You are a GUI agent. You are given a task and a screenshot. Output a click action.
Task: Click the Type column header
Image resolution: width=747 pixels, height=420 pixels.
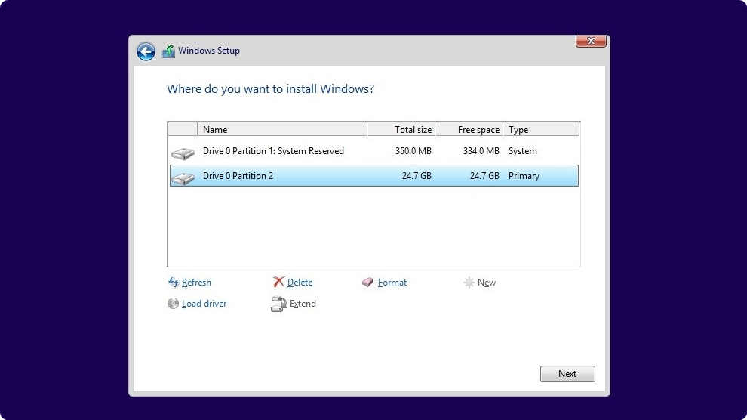[541, 130]
